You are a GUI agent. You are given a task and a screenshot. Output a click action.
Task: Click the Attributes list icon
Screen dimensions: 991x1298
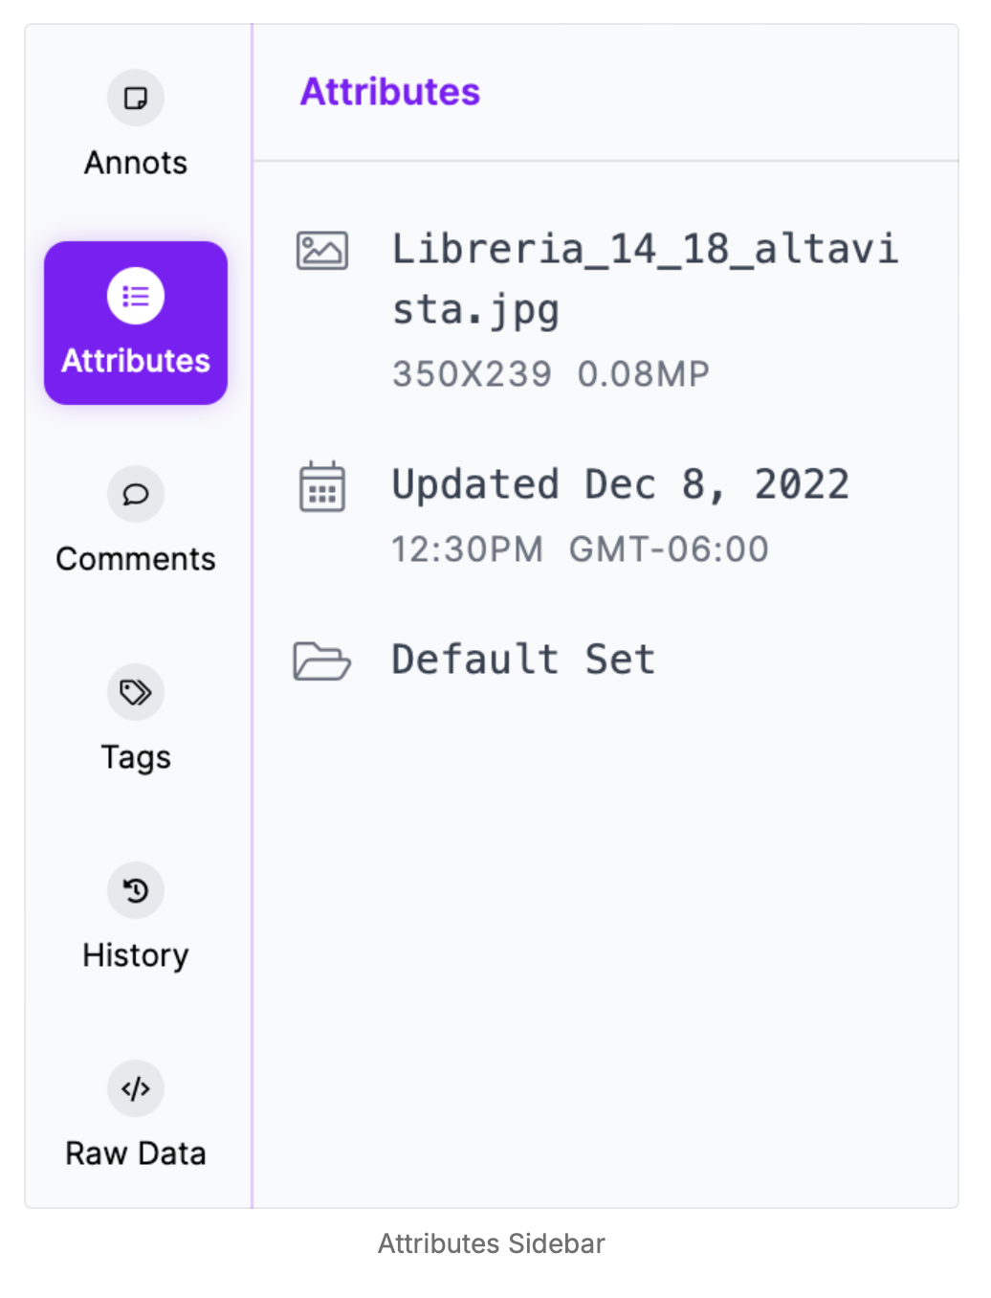(x=135, y=296)
